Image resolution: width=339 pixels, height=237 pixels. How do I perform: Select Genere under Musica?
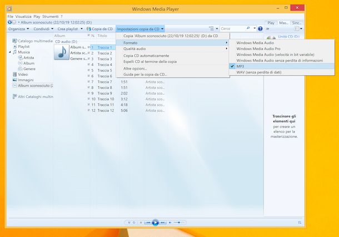coord(27,69)
